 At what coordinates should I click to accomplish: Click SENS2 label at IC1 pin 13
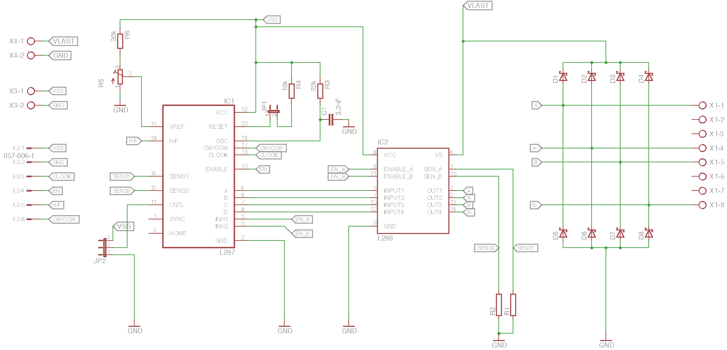click(122, 191)
